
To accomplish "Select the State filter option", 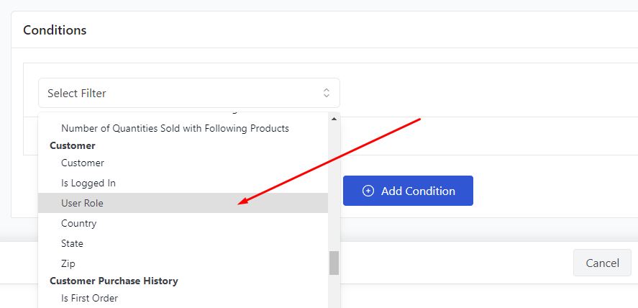I will [x=183, y=243].
